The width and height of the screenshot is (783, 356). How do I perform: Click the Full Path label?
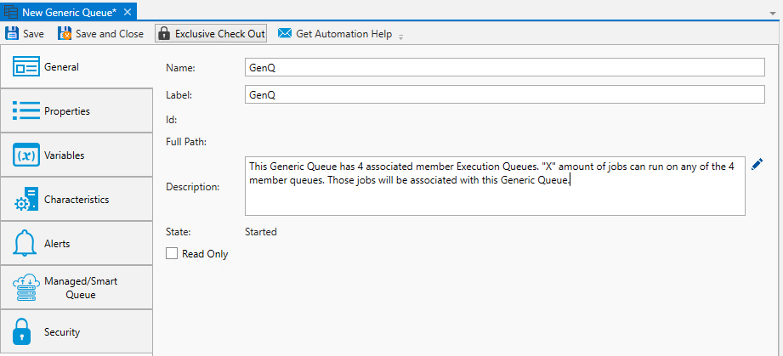pyautogui.click(x=186, y=142)
